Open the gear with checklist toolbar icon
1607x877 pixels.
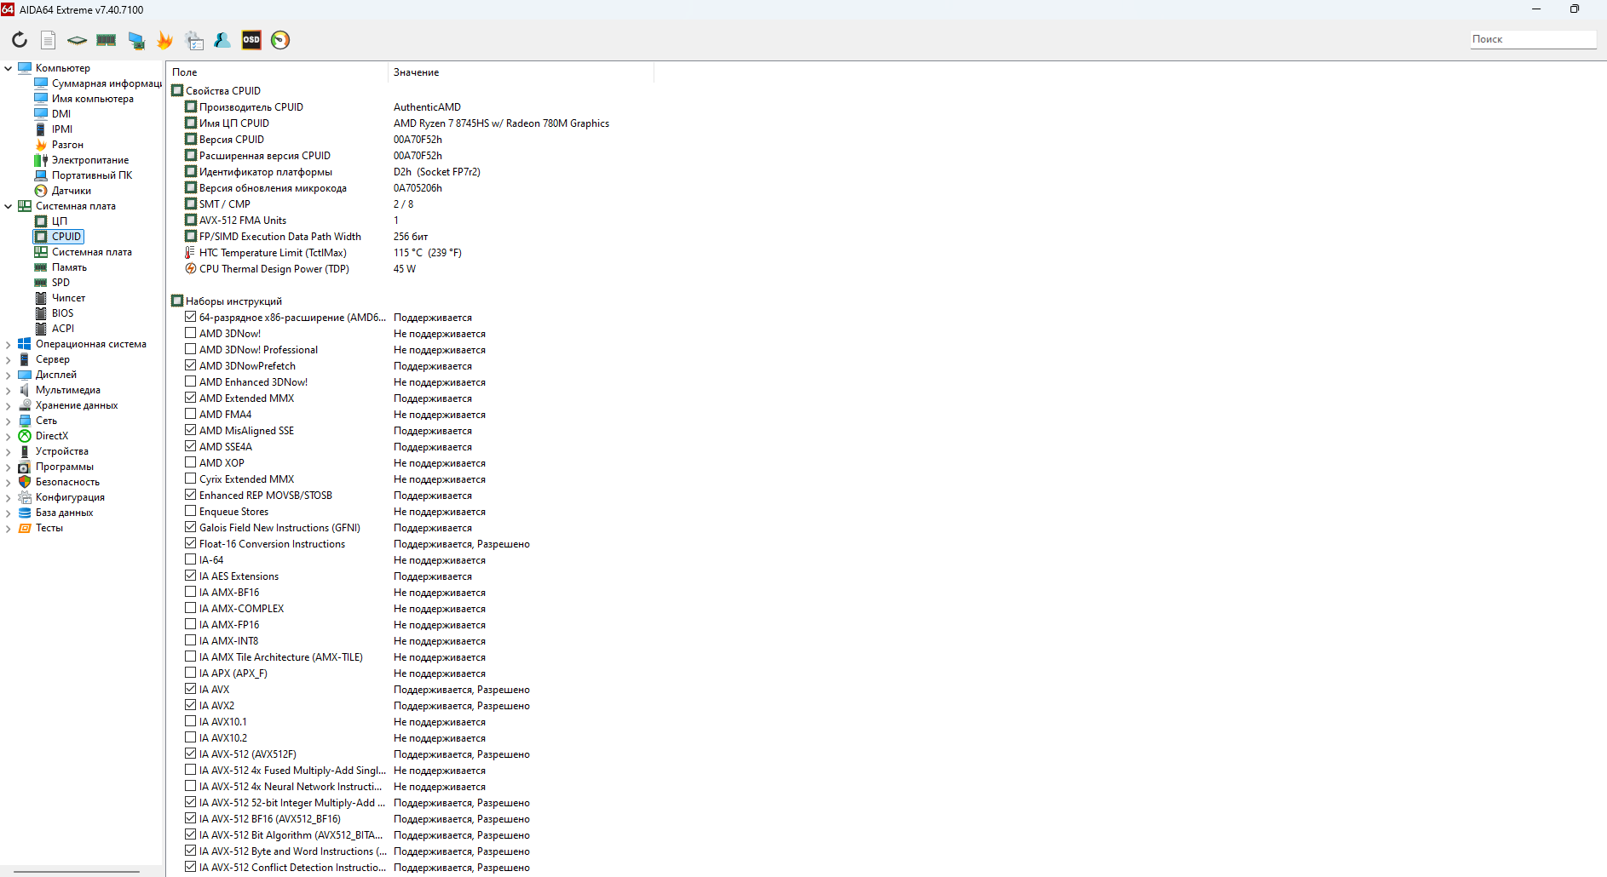click(x=193, y=40)
